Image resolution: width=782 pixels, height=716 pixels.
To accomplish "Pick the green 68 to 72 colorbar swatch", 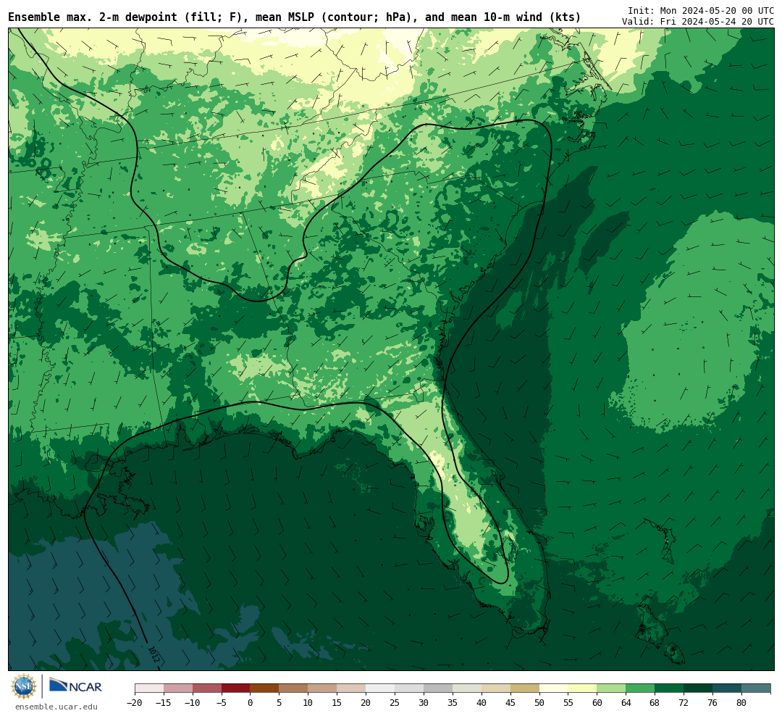I will pos(670,688).
